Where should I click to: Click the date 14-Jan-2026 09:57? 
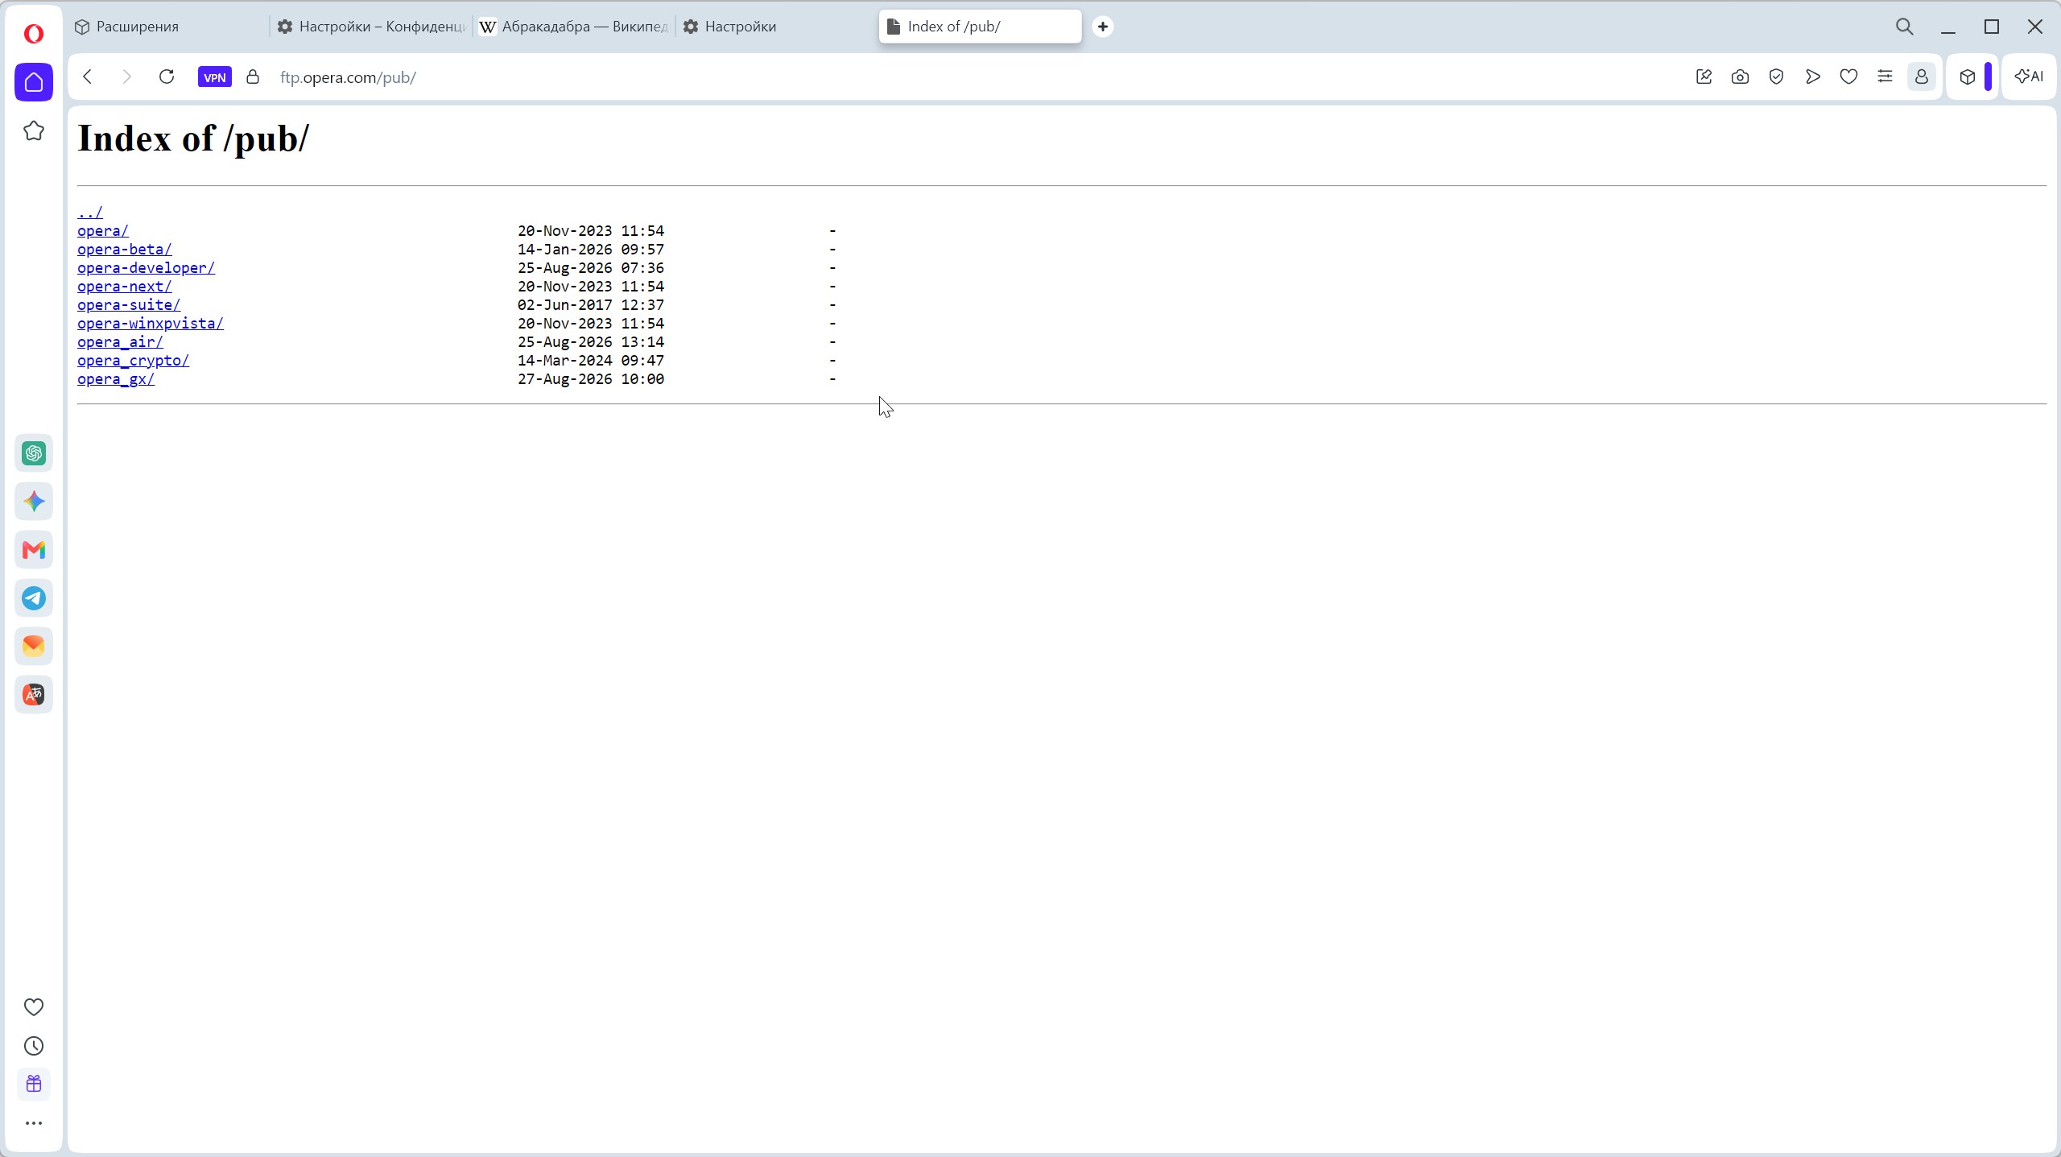tap(591, 250)
